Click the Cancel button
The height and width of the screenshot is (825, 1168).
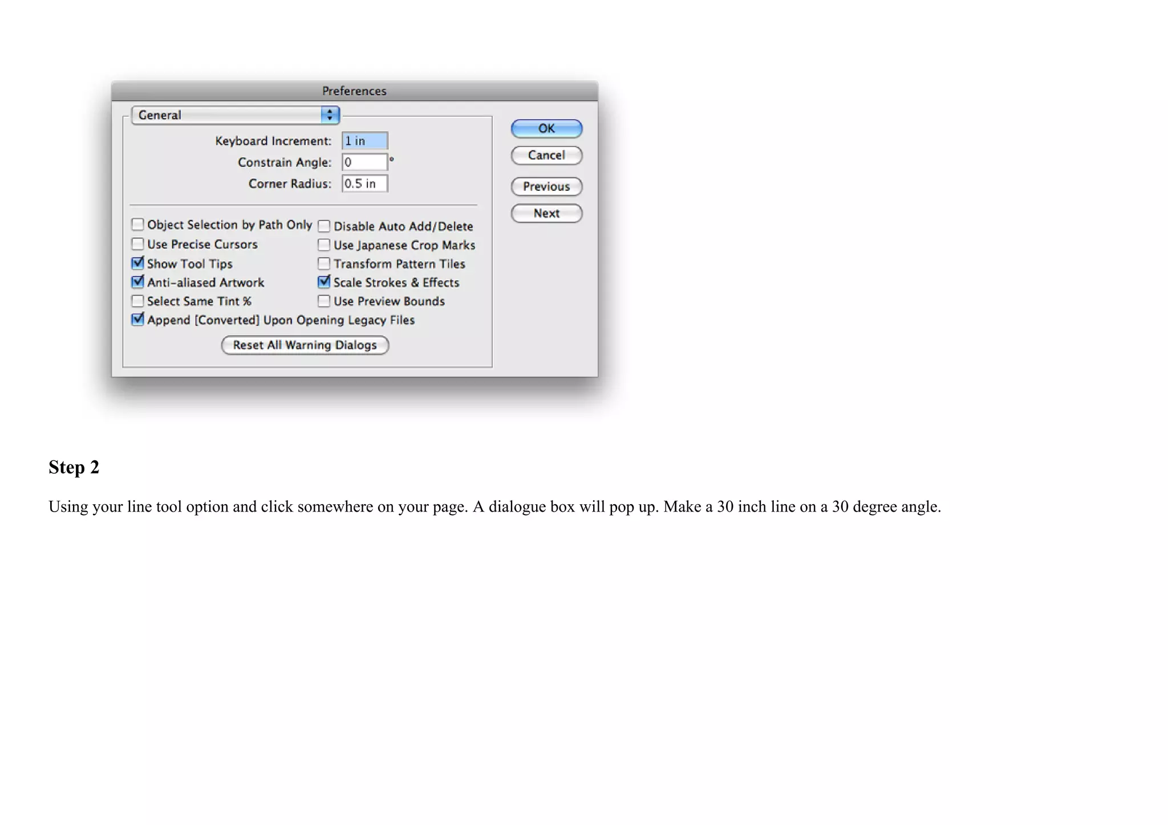(x=546, y=156)
